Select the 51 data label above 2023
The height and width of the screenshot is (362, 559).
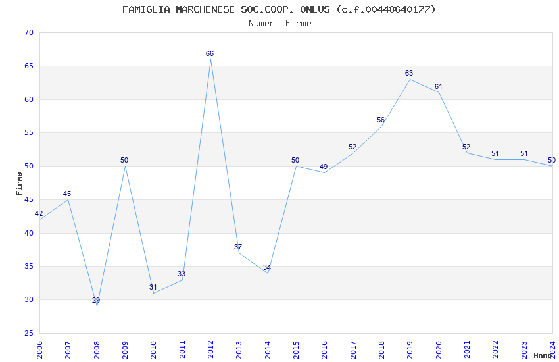523,154
